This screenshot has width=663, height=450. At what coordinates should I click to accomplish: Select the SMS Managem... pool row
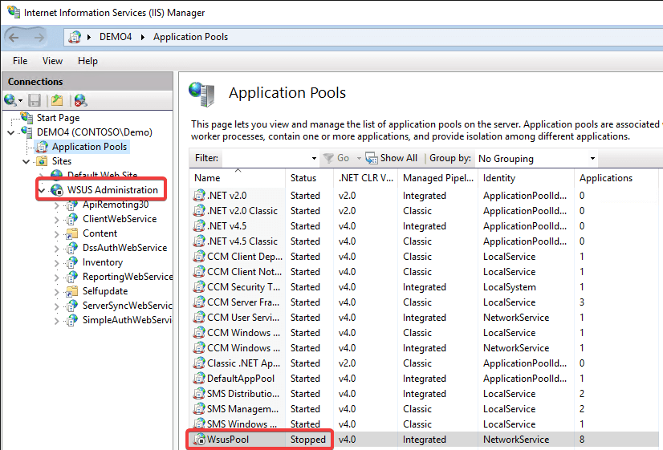pyautogui.click(x=424, y=408)
